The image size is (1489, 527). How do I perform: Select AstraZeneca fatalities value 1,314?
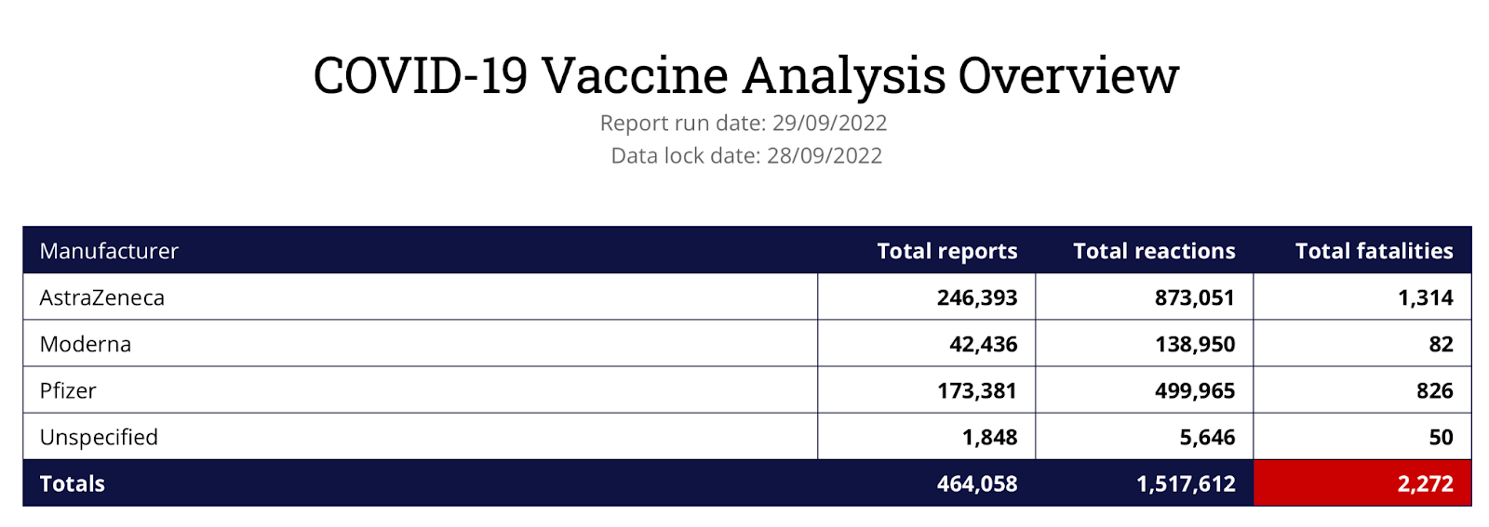(1426, 297)
